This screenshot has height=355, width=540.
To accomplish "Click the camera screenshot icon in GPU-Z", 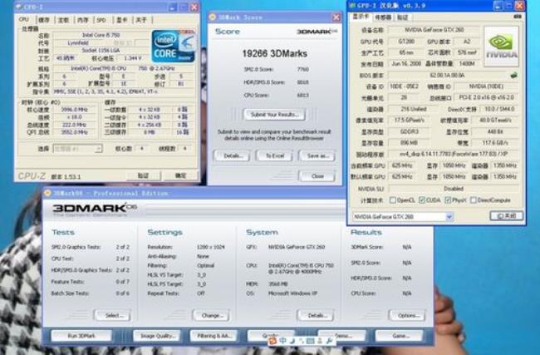I will (518, 16).
